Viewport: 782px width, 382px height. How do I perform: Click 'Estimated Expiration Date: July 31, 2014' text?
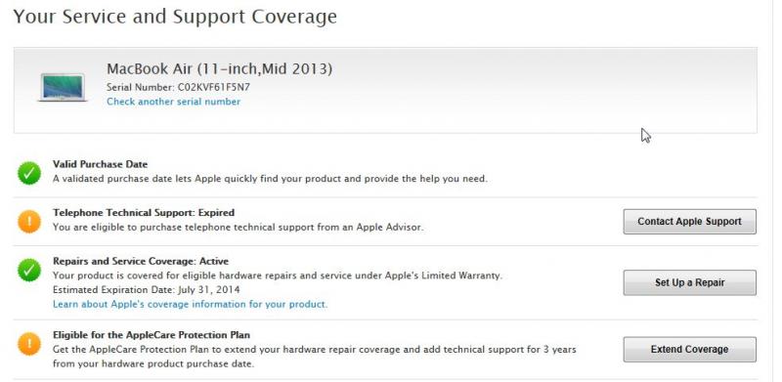tap(147, 290)
